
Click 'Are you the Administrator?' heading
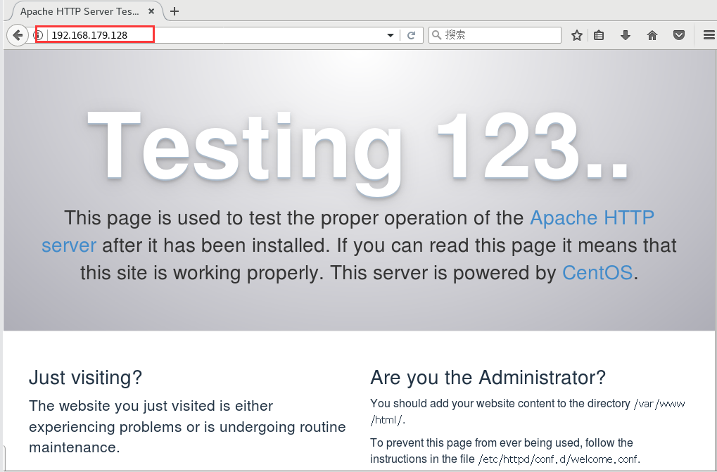click(488, 378)
